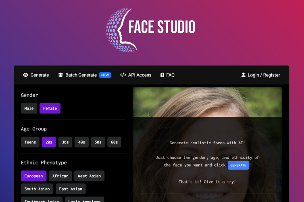Select the Male gender option

tap(29, 108)
